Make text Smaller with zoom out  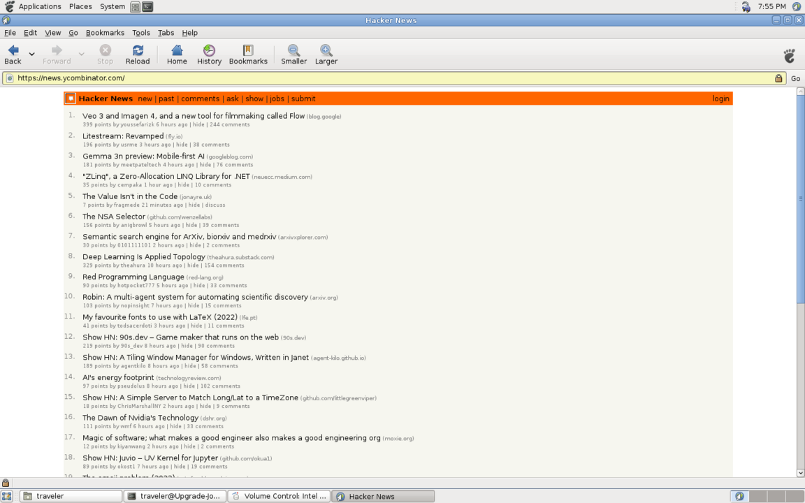[x=293, y=54]
